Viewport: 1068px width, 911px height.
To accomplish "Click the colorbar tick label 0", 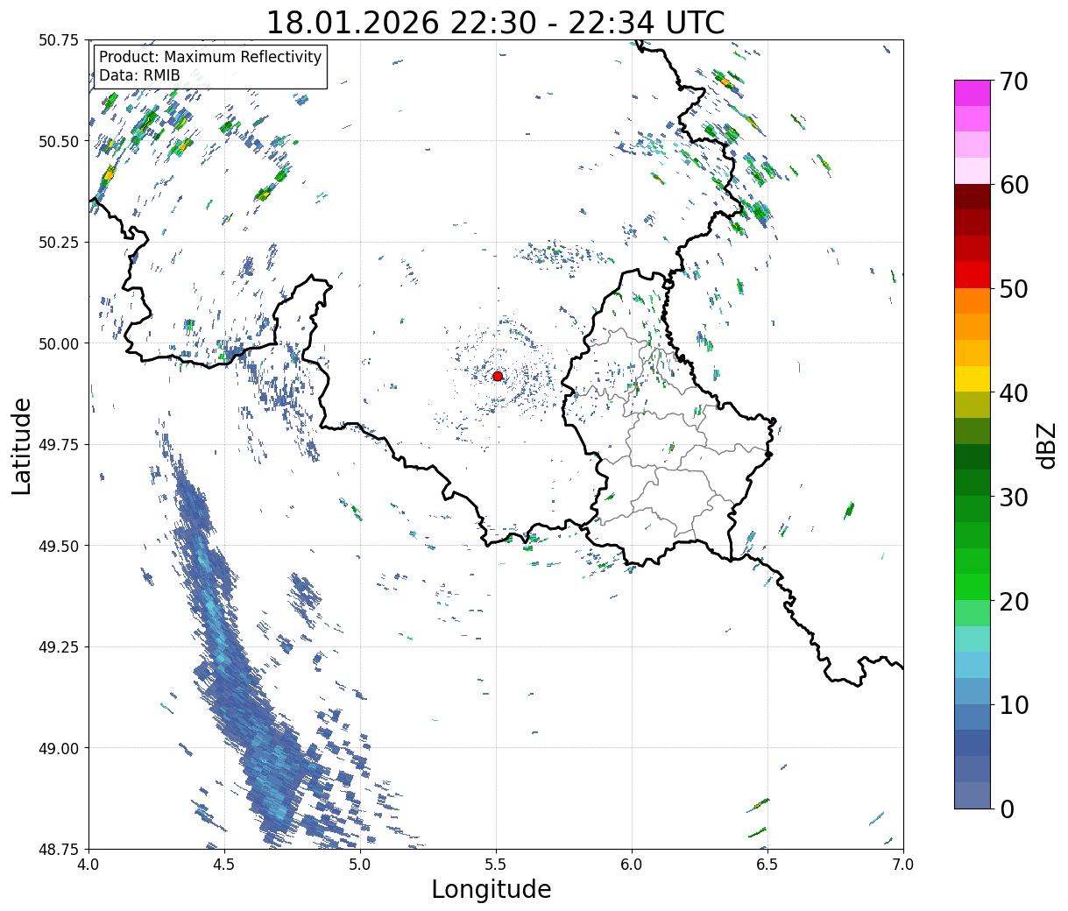I will click(x=1007, y=809).
